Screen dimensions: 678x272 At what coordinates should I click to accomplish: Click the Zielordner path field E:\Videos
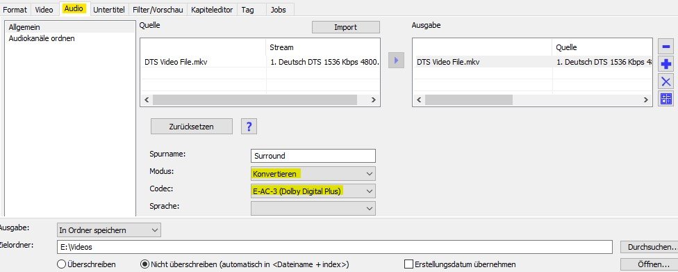[x=334, y=247]
